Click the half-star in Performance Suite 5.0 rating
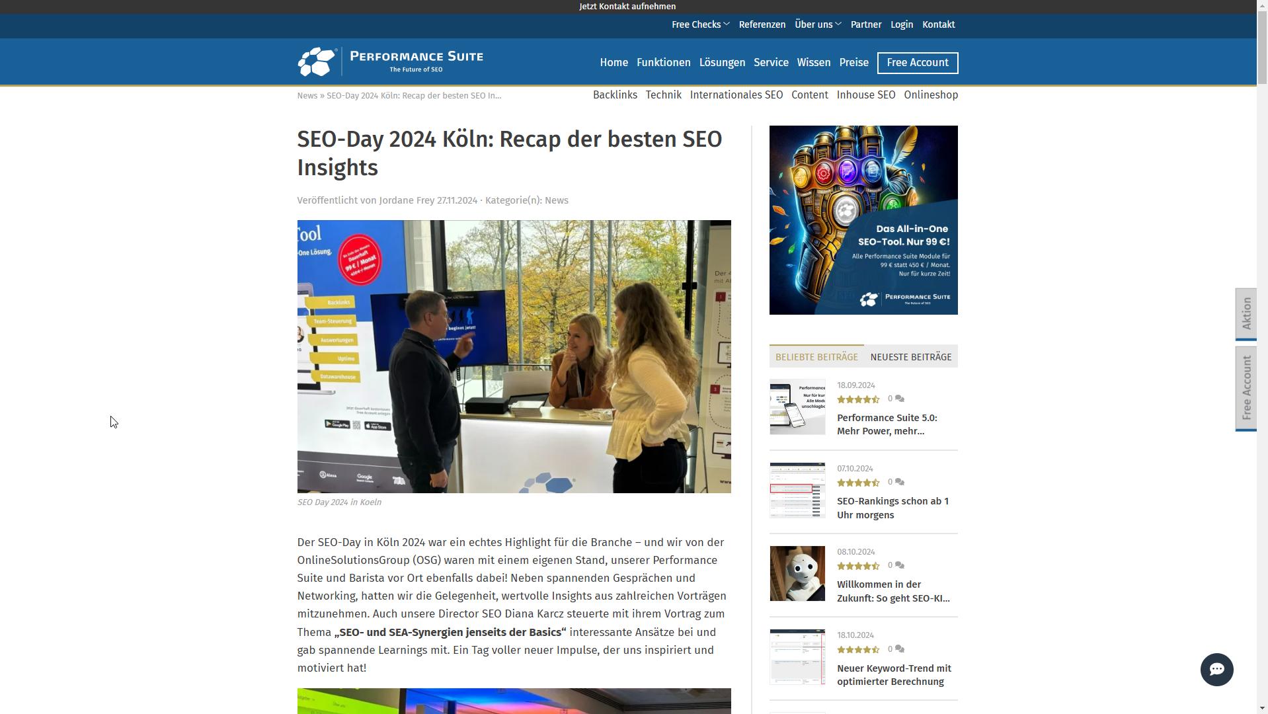Screen dimensions: 1268x714 pos(877,399)
